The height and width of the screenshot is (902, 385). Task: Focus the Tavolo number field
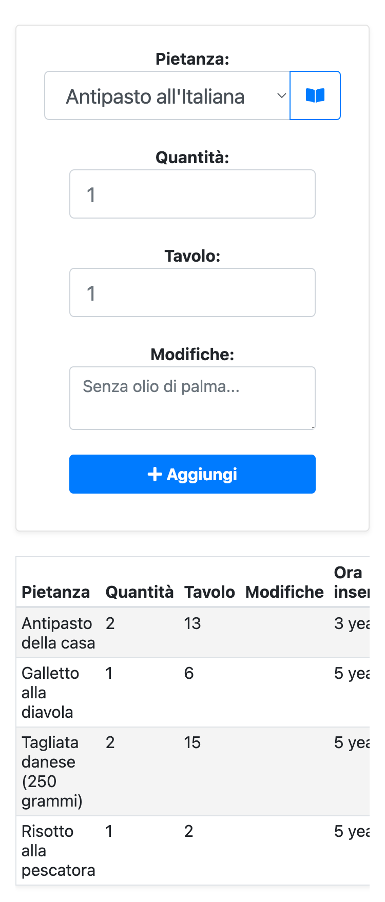point(192,292)
